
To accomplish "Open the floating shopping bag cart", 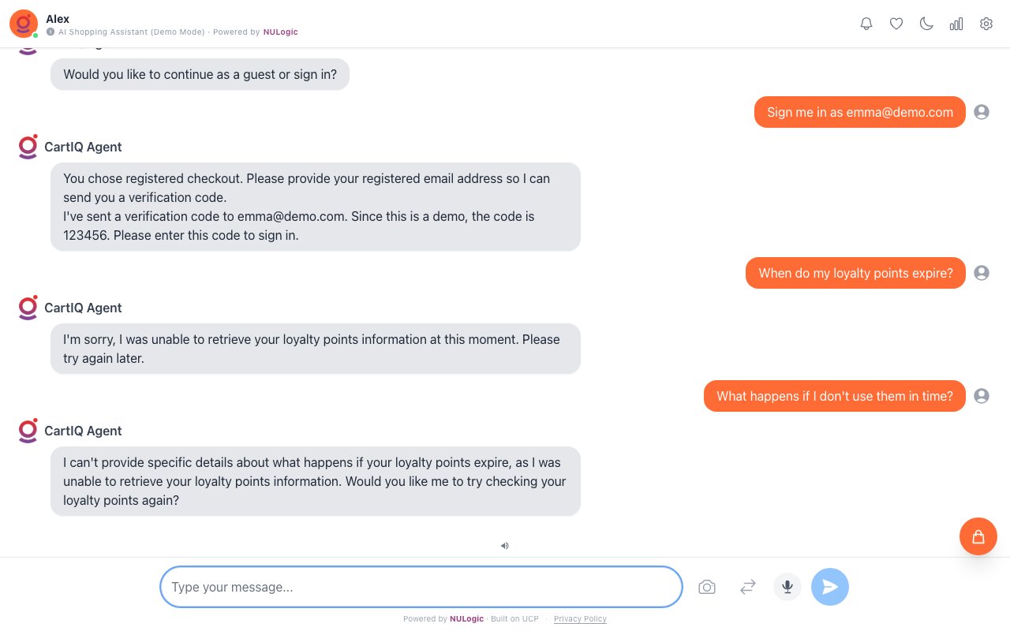I will [x=978, y=536].
